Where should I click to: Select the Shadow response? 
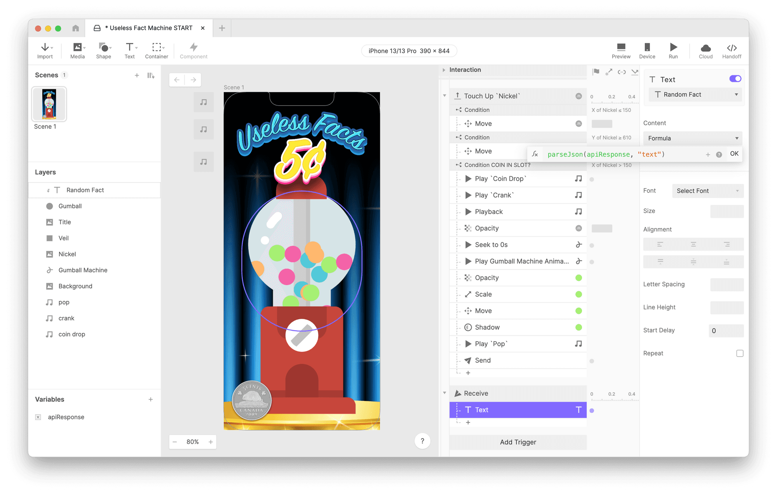pyautogui.click(x=518, y=327)
